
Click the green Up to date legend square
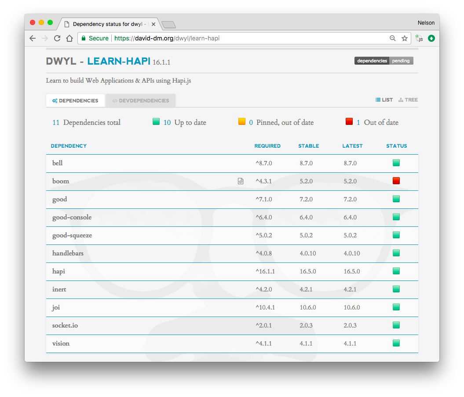pos(156,120)
